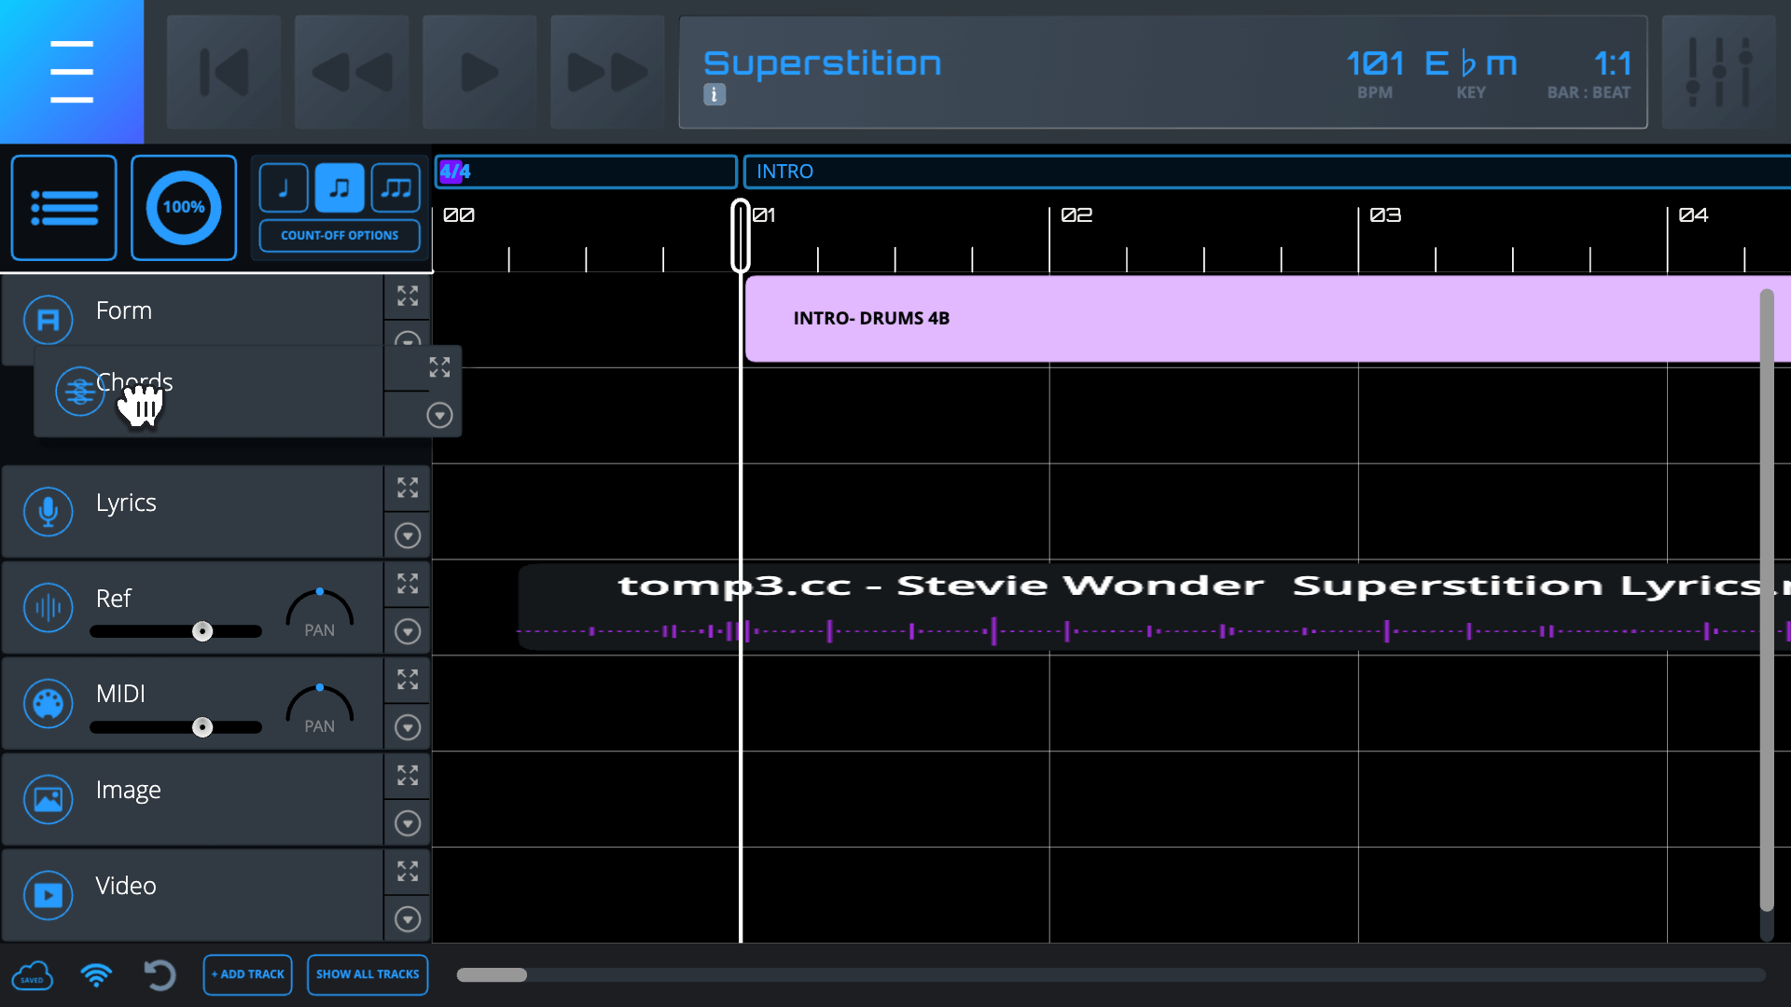Click the ADD TRACK button
Screen dimensions: 1791x1007
[247, 974]
